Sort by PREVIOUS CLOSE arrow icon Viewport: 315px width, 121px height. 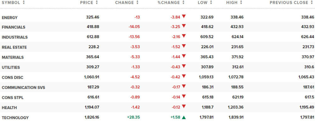[312, 3]
